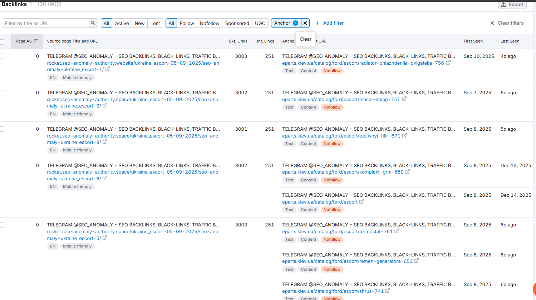The height and width of the screenshot is (300, 536).
Task: Open external icon beside komplekt-grm-650 URL
Action: tap(408, 172)
